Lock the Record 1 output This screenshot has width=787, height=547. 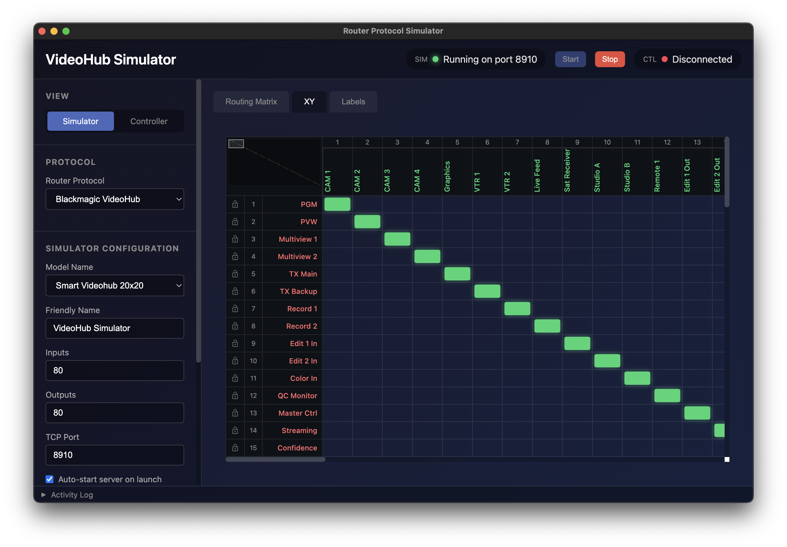click(235, 309)
